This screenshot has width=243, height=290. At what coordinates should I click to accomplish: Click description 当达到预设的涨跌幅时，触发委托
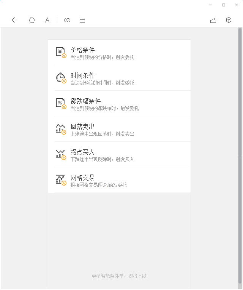tap(105, 108)
